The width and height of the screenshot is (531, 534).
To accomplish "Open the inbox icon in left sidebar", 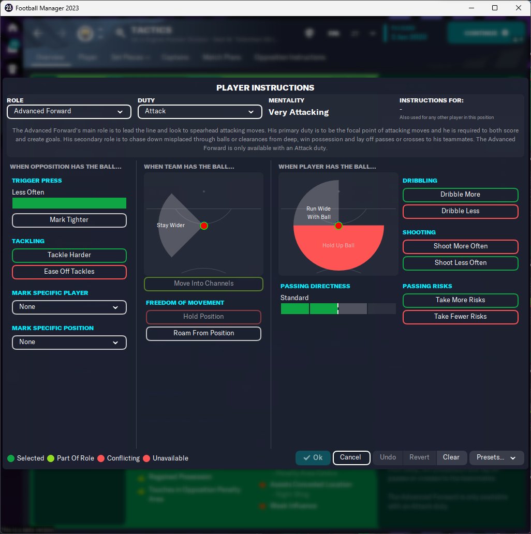I will tap(12, 48).
